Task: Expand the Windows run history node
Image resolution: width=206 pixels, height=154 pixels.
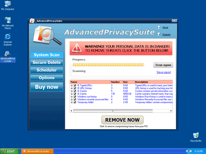Action: (x=72, y=97)
